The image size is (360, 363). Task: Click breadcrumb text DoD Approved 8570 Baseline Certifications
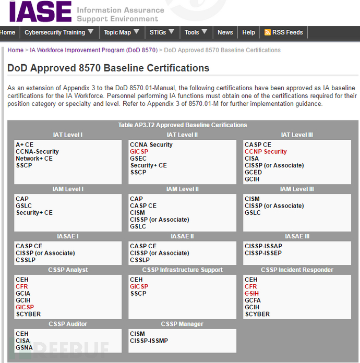[222, 50]
